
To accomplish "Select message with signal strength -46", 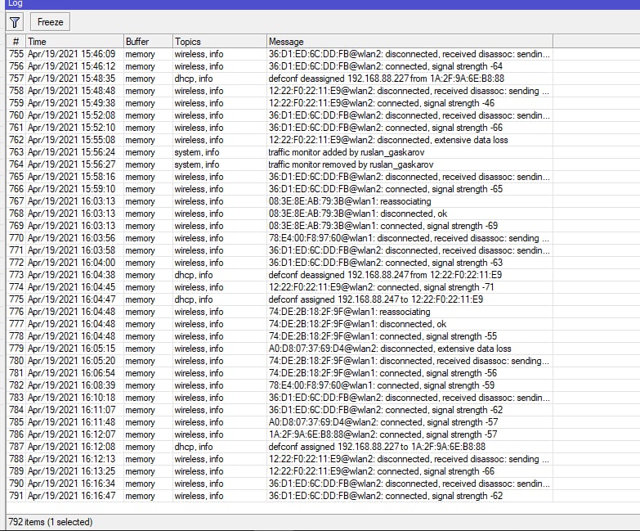I will point(381,103).
